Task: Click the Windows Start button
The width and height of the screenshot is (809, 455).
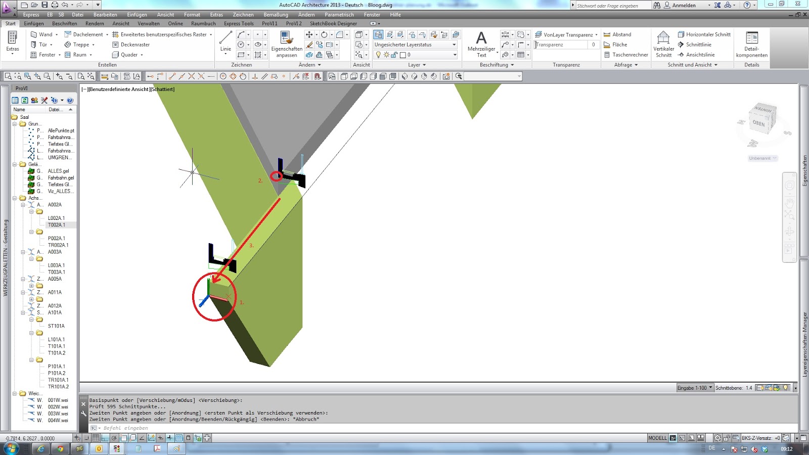Action: tap(11, 448)
